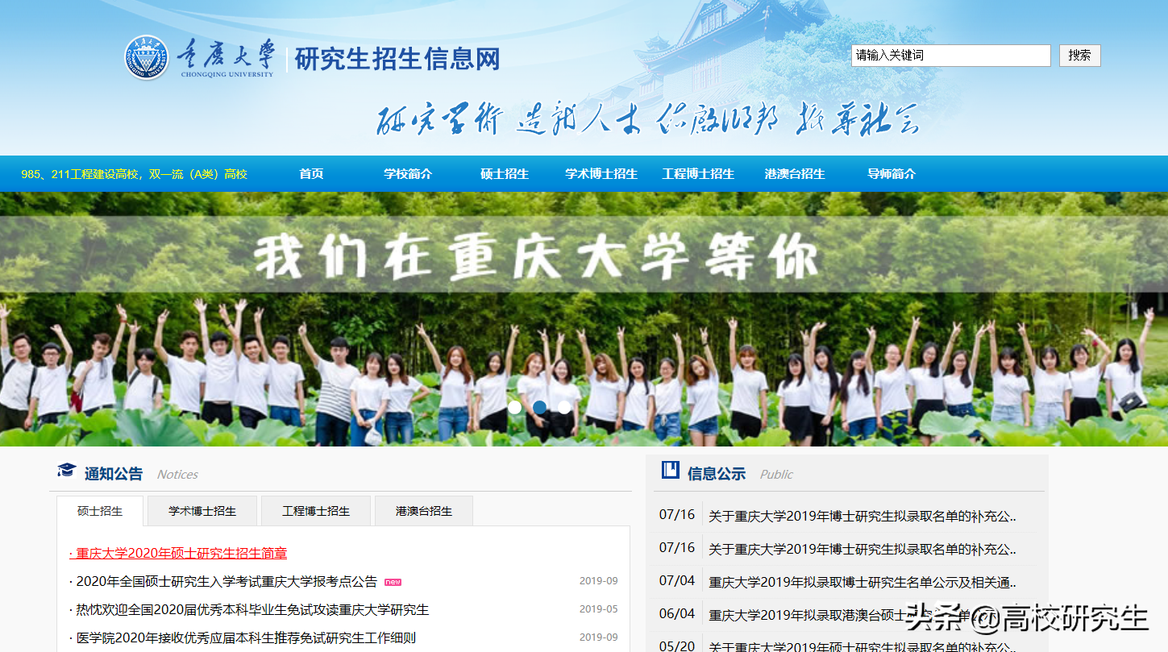This screenshot has width=1168, height=652.
Task: Click the 搜索 search button
Action: (1079, 56)
